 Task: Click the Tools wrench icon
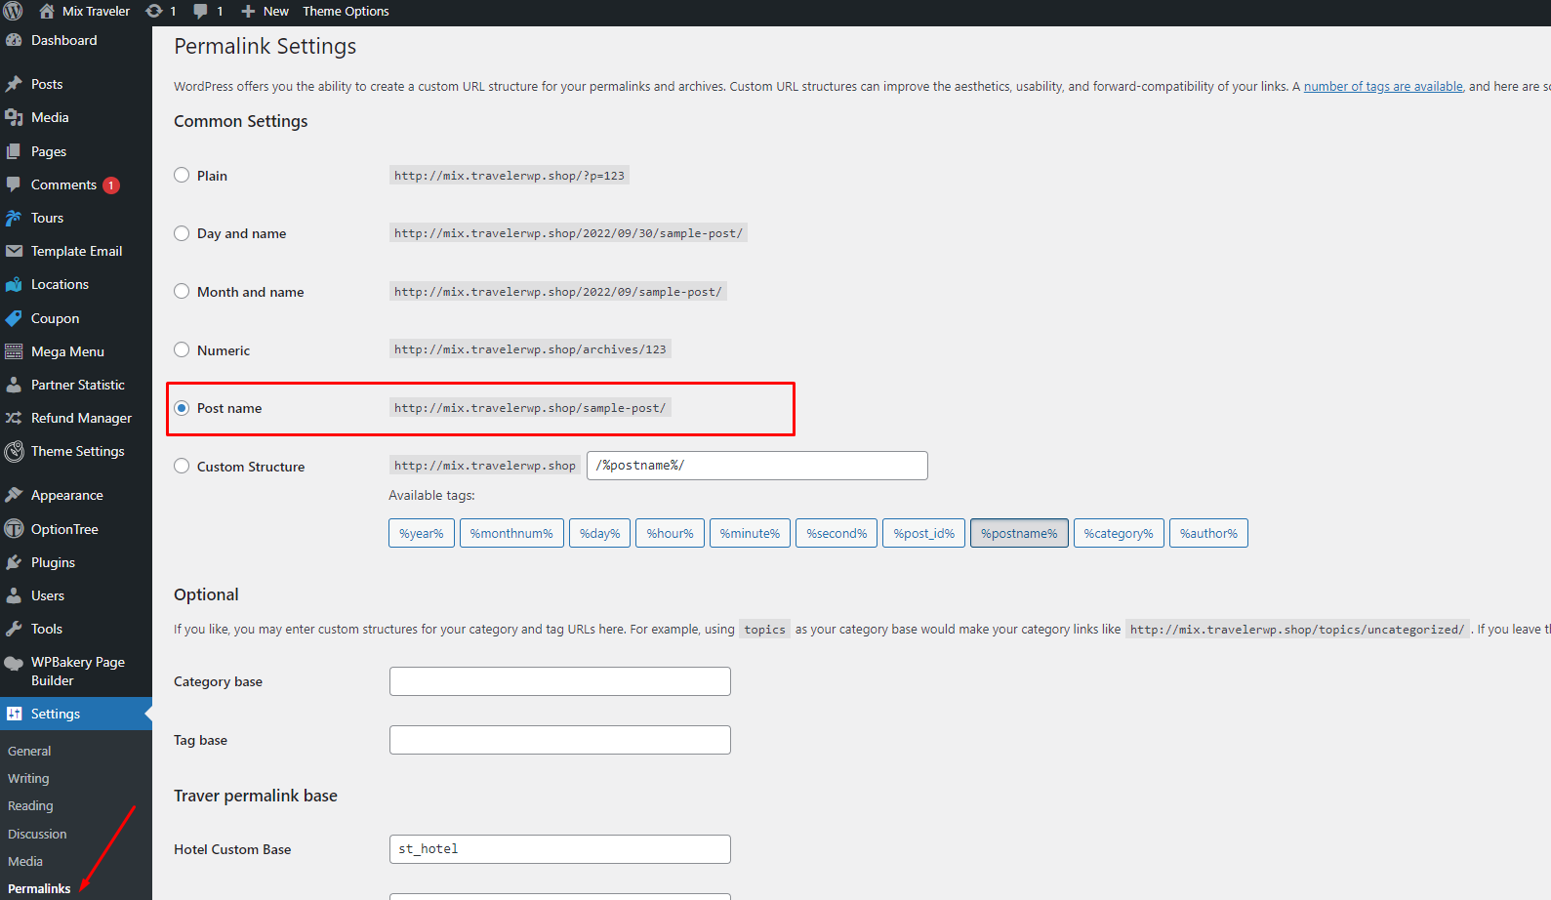pyautogui.click(x=14, y=629)
